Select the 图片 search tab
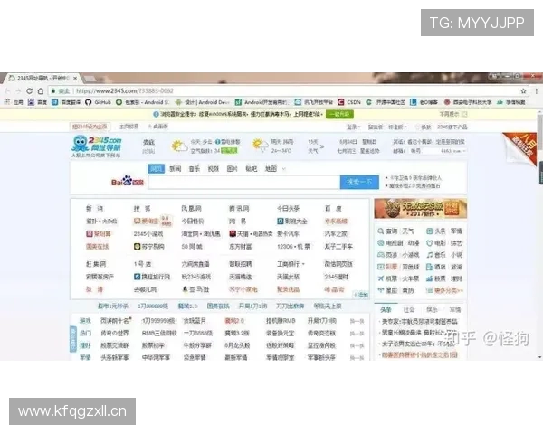This screenshot has height=434, width=543. [x=232, y=169]
